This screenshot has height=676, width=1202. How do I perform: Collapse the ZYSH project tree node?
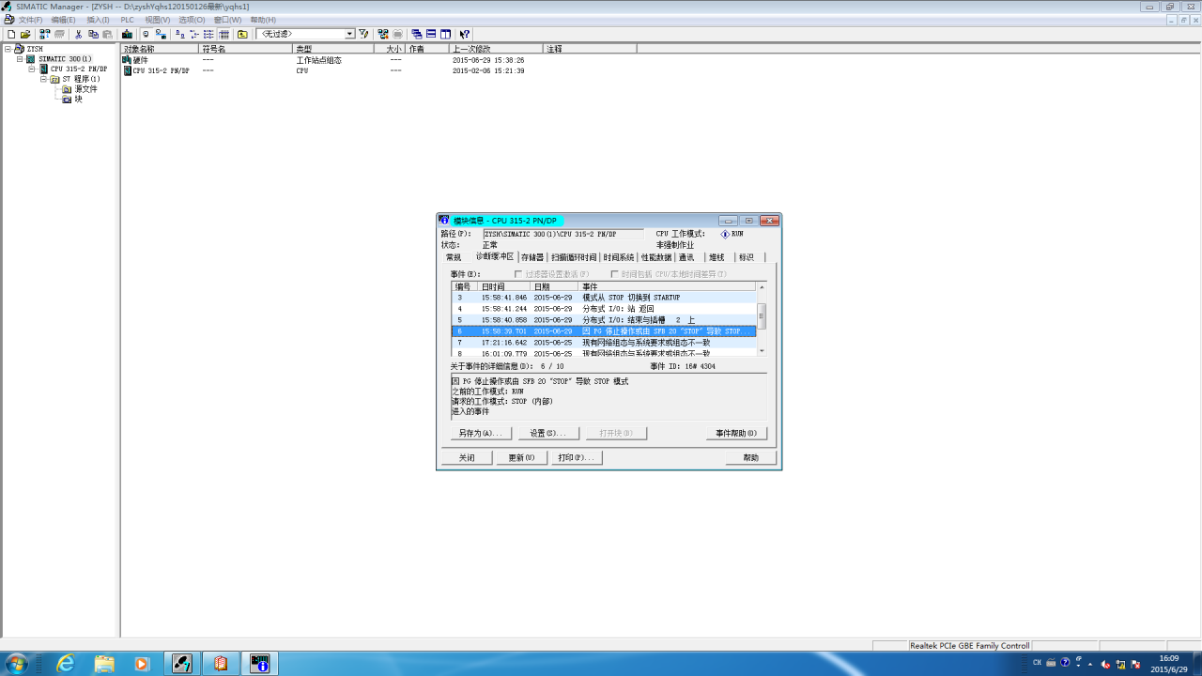pos(8,49)
